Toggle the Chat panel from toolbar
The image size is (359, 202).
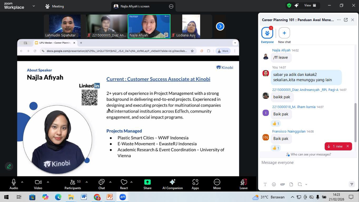102,184
